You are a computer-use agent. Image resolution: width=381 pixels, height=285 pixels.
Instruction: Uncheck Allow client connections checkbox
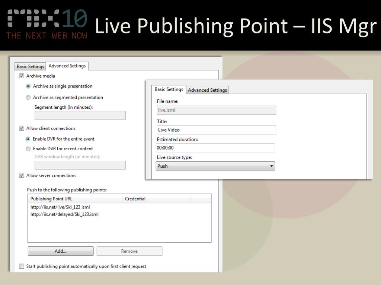(x=22, y=128)
